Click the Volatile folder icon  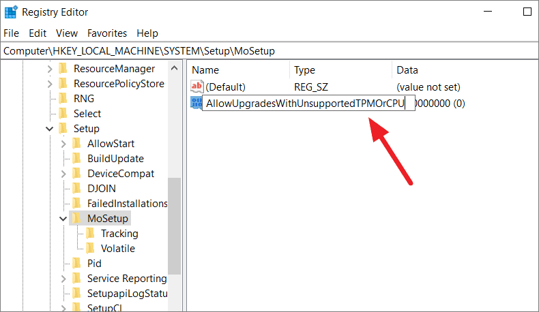tap(91, 249)
